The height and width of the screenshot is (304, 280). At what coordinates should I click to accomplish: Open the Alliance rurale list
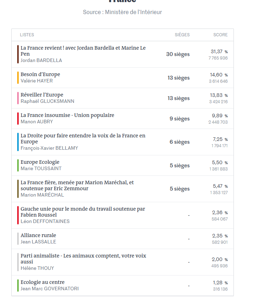click(x=38, y=235)
